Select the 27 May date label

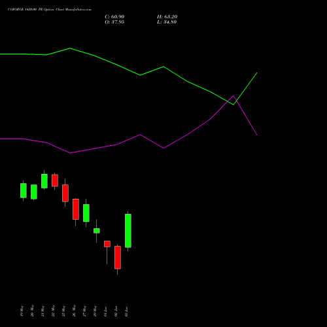click(84, 311)
